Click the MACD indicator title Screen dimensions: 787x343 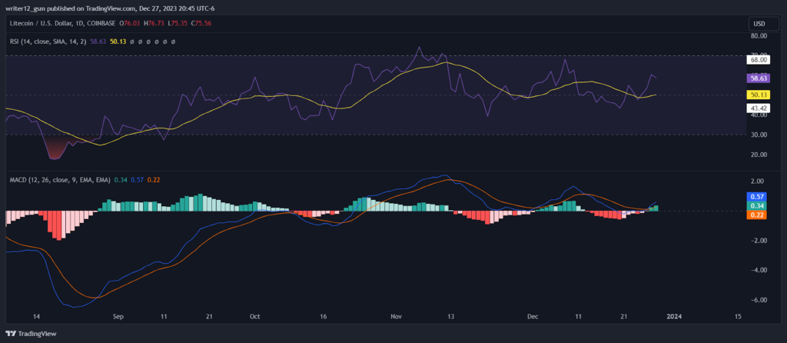click(60, 180)
